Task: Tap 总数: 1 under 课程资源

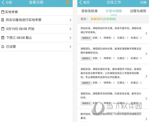Action: 97,83
